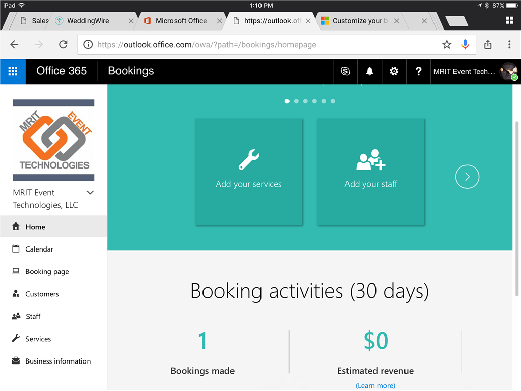Select the fourth carousel dot
This screenshot has height=391, width=521.
coord(314,101)
